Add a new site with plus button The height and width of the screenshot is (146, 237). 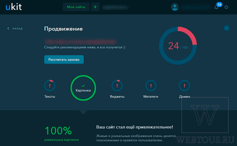click(95, 7)
